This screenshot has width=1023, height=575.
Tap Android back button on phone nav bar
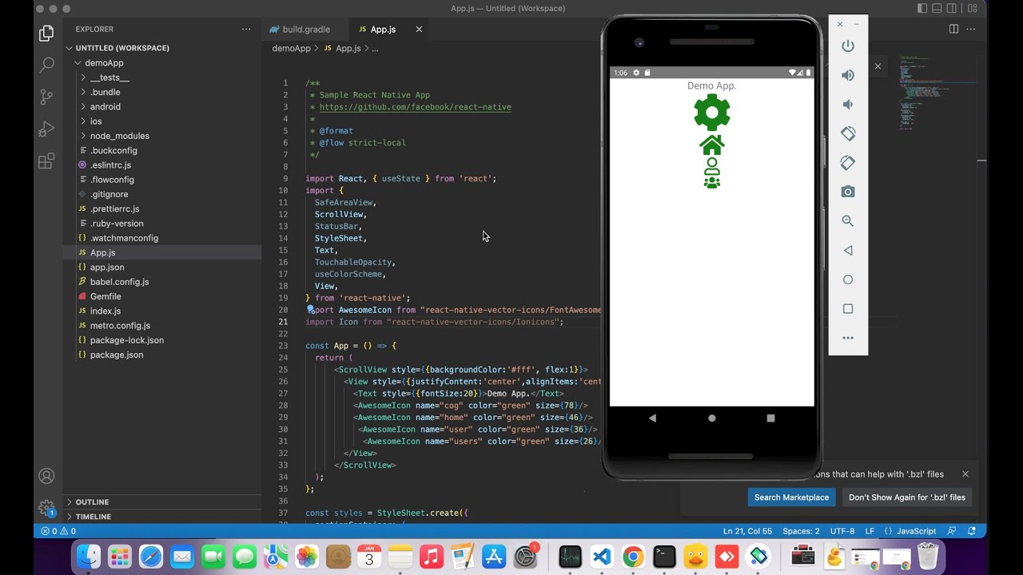point(653,418)
